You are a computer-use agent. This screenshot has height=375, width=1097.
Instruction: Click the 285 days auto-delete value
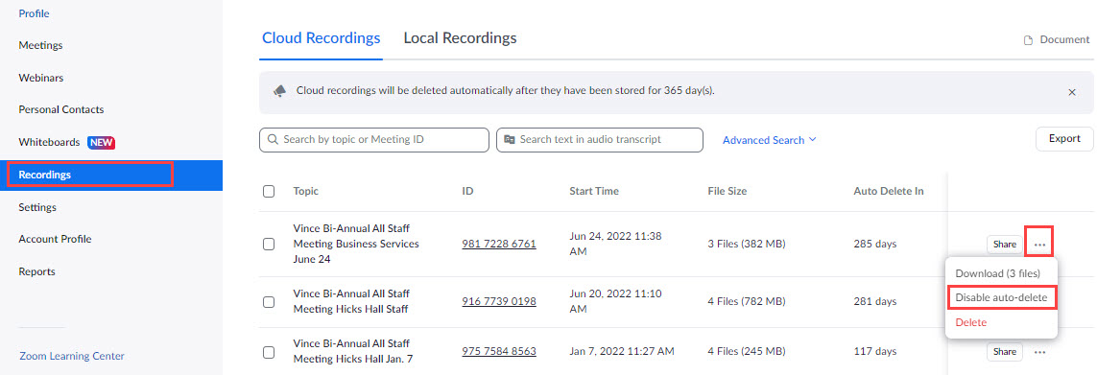click(x=875, y=245)
